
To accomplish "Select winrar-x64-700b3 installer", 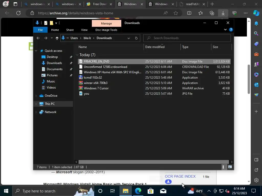I will point(154,83).
